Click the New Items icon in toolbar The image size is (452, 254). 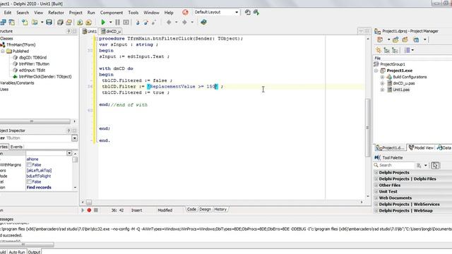click(25, 22)
